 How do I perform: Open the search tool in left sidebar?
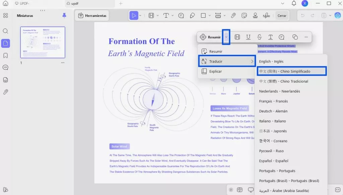[x=5, y=31]
